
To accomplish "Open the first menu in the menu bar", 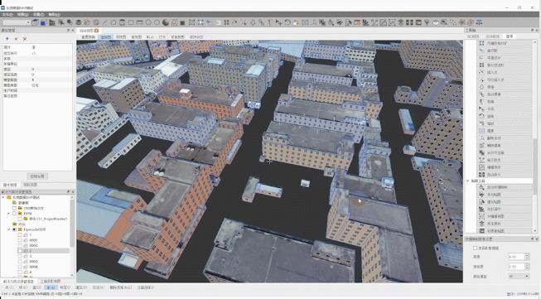I will pos(7,14).
